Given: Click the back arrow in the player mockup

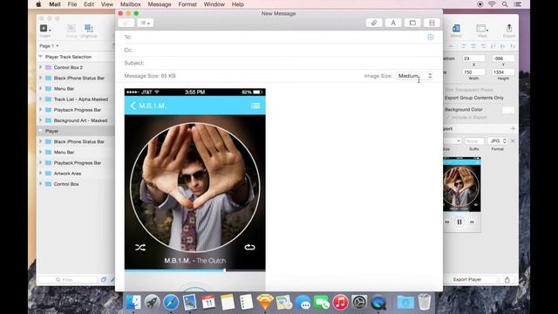Looking at the screenshot, I should click(133, 106).
